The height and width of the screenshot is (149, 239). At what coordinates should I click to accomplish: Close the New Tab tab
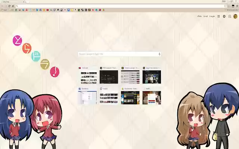click(x=24, y=2)
